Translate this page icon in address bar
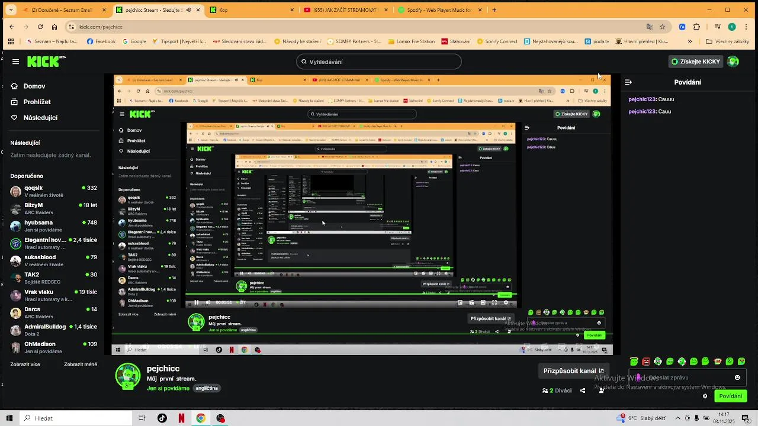Screen dimensions: 758x426 [x=650, y=27]
